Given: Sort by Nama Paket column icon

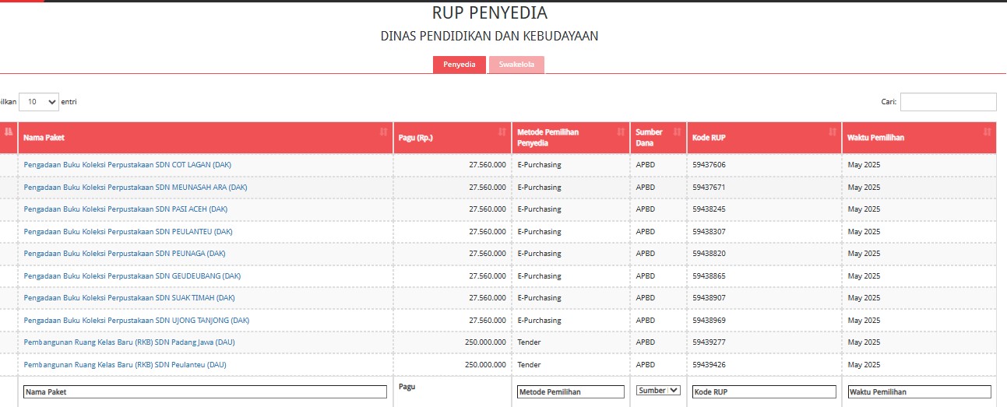Looking at the screenshot, I should 383,132.
